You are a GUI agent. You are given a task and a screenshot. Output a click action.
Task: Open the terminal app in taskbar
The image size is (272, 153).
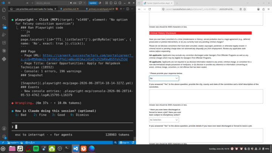point(68,149)
